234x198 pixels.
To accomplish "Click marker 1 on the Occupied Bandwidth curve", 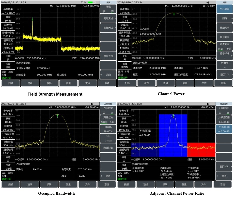I will 58,116.
